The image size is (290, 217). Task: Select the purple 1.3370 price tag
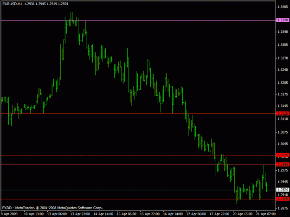[x=283, y=20]
